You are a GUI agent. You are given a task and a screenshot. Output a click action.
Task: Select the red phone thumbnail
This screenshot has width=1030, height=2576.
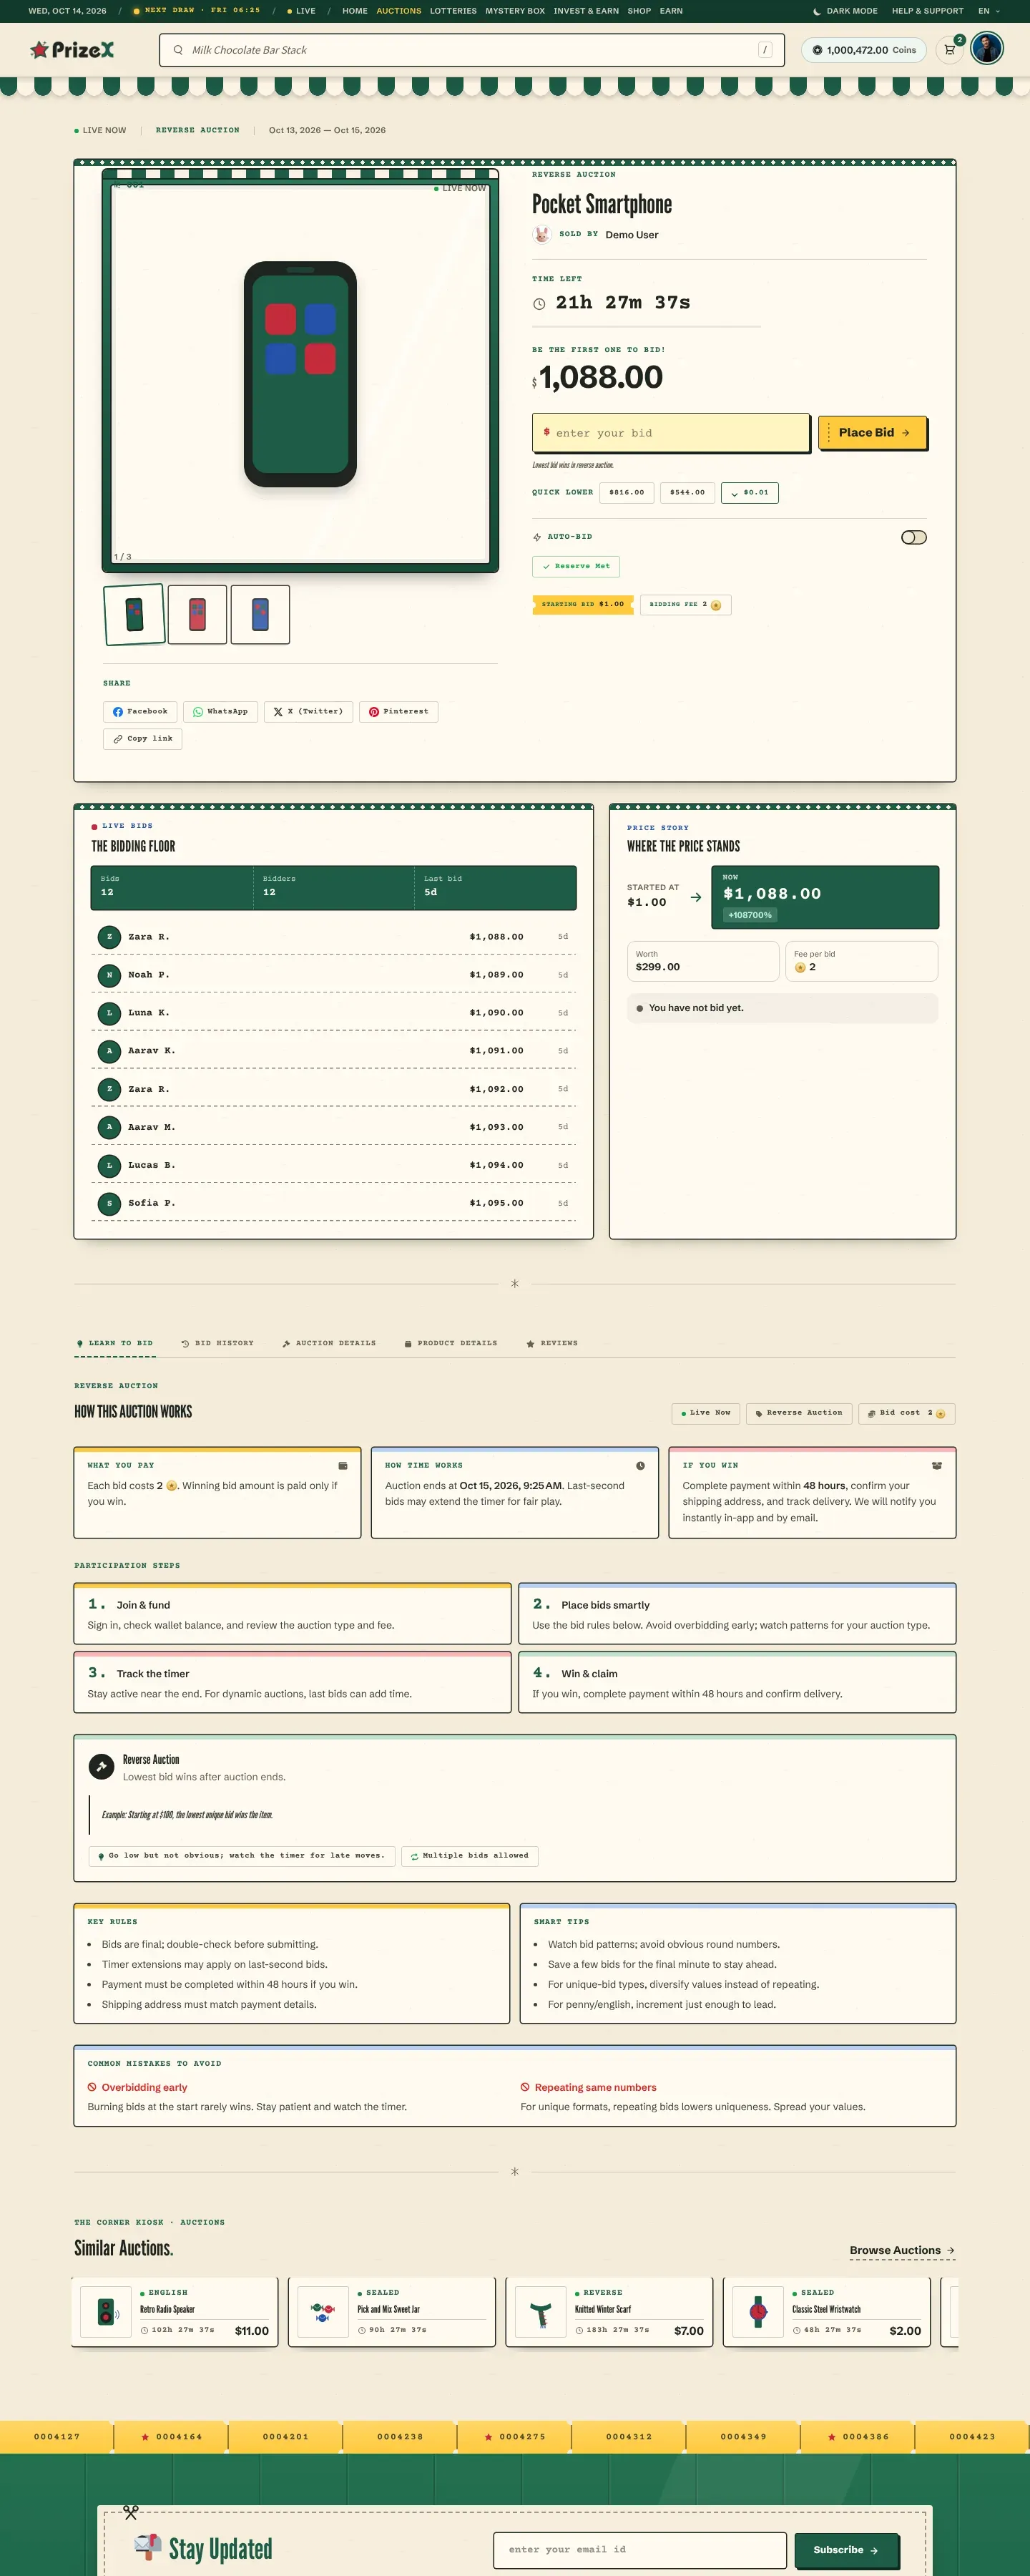(x=197, y=614)
